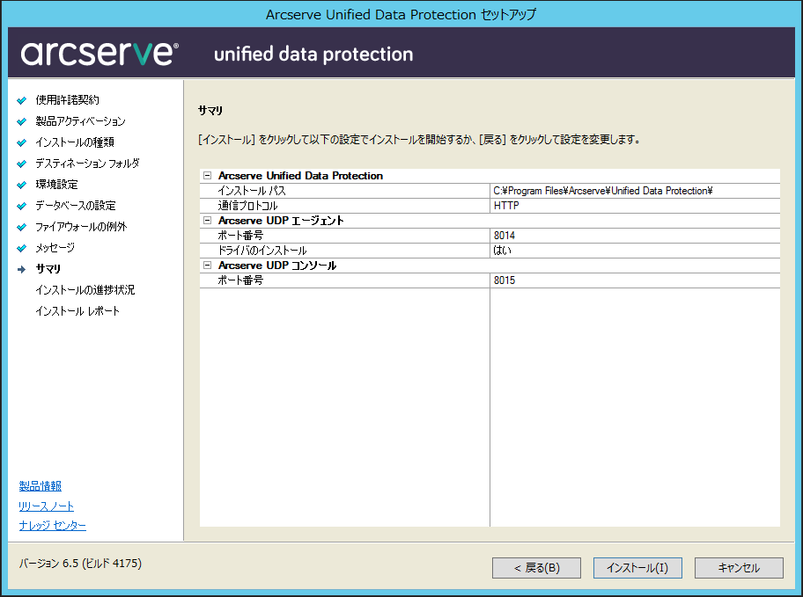Image resolution: width=803 pixels, height=597 pixels.
Task: Select the 使用許諾契約 step
Action: click(67, 99)
